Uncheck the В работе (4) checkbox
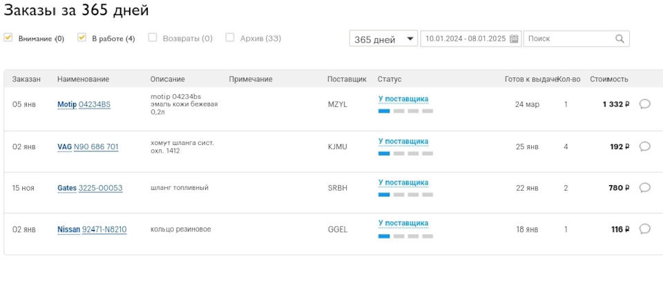Viewport: 663px width, 284px height. pos(82,38)
